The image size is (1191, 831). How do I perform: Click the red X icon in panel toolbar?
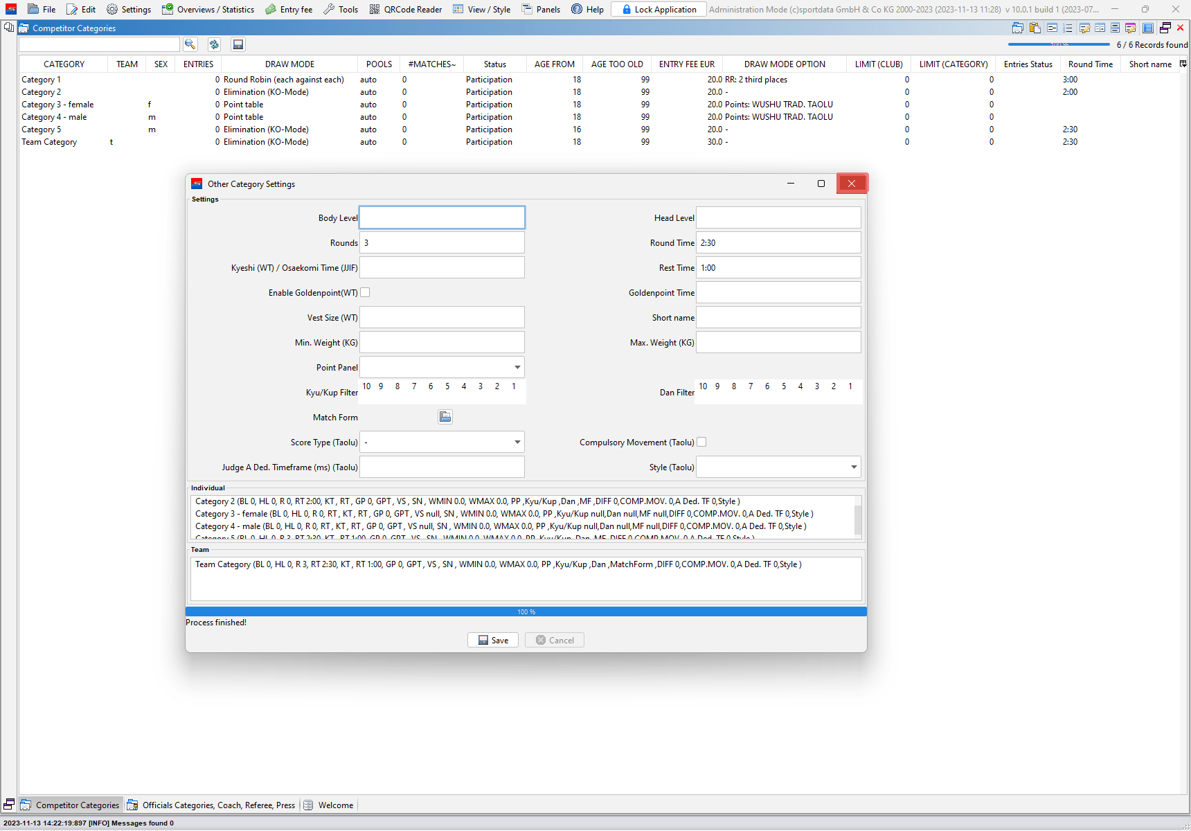[1181, 28]
